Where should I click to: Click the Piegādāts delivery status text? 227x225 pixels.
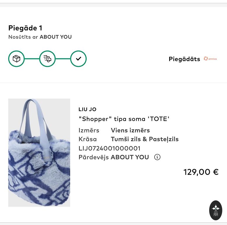pyautogui.click(x=184, y=59)
